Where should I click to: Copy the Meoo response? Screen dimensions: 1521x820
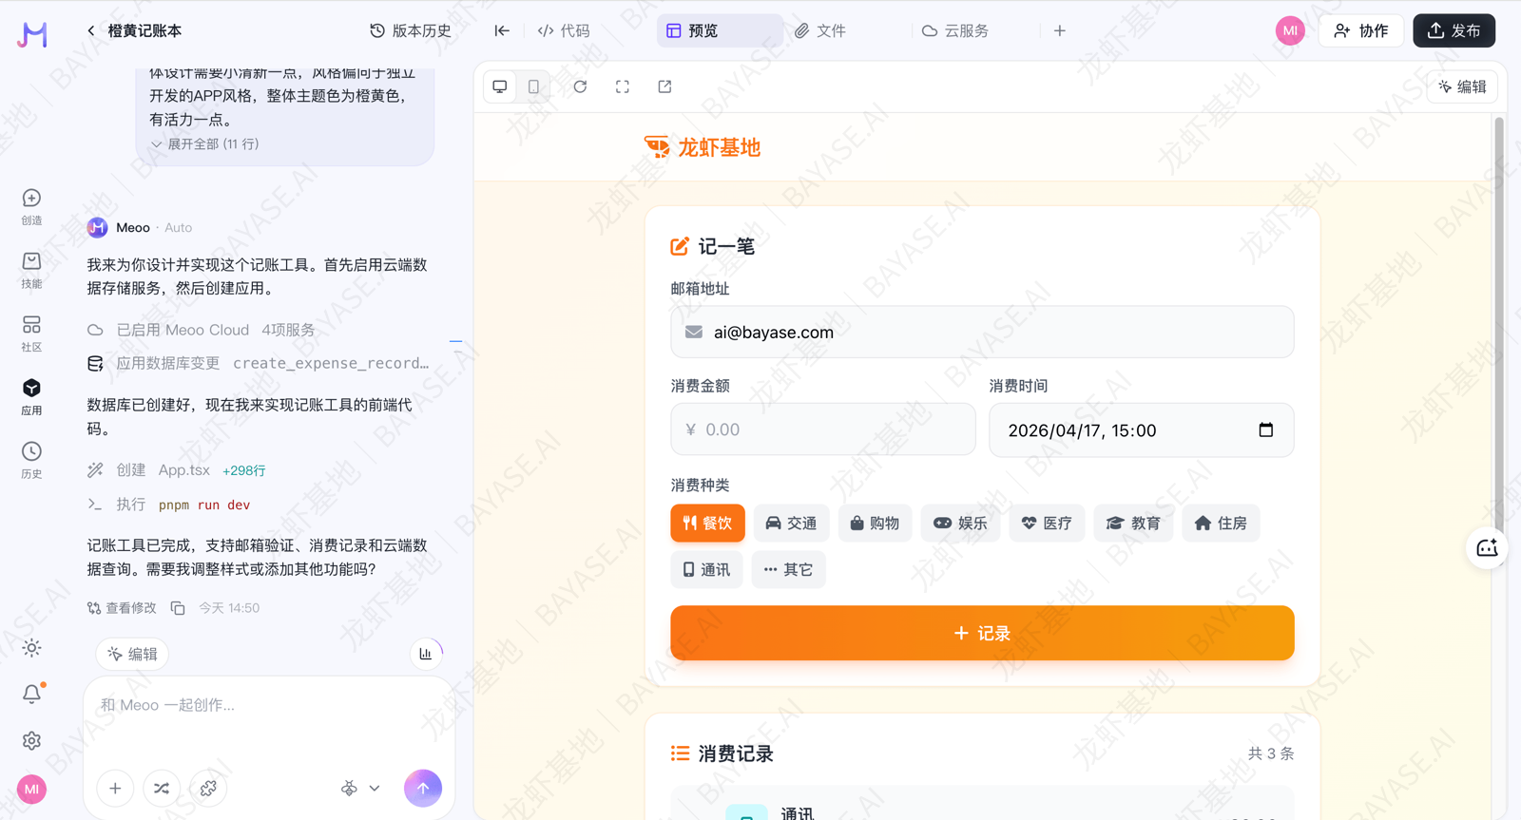pos(178,608)
